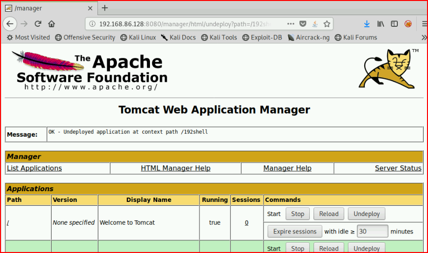Image resolution: width=428 pixels, height=253 pixels.
Task: Save page to Pocket
Action: tap(303, 24)
